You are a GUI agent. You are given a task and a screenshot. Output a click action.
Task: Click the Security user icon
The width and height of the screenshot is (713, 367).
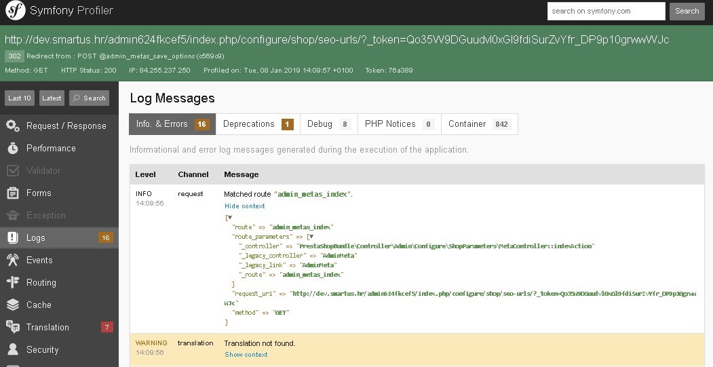tap(13, 349)
